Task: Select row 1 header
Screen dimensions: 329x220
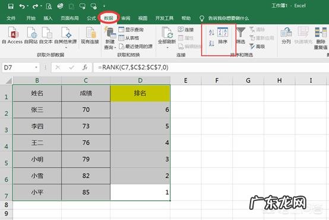Action: (x=7, y=93)
